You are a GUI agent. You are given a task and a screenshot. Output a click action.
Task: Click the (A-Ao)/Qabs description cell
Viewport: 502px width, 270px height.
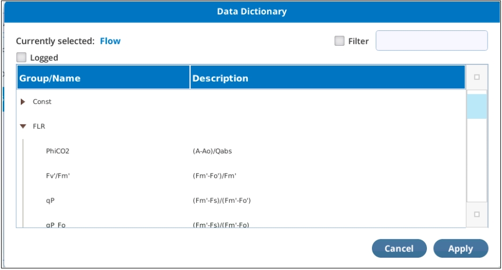(212, 151)
